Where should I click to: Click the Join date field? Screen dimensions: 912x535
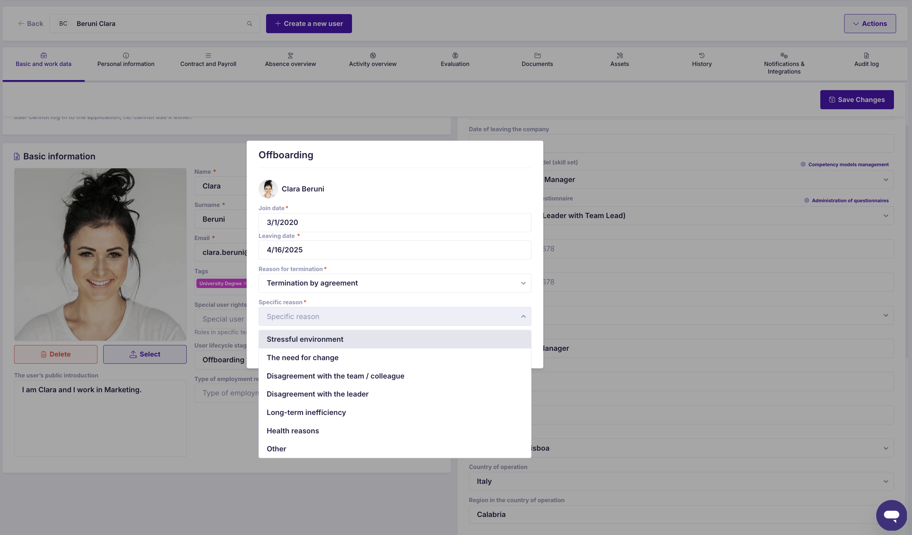click(x=395, y=222)
